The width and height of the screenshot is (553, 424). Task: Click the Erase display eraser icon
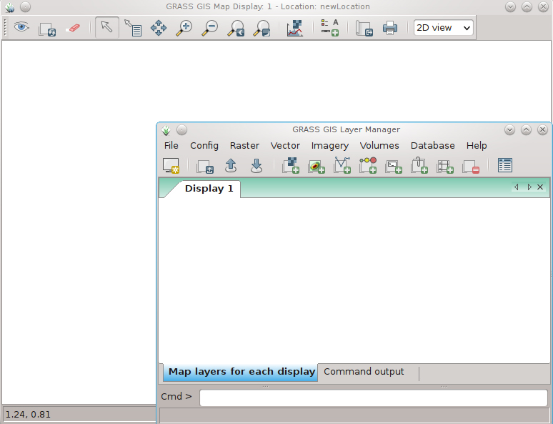click(x=73, y=28)
